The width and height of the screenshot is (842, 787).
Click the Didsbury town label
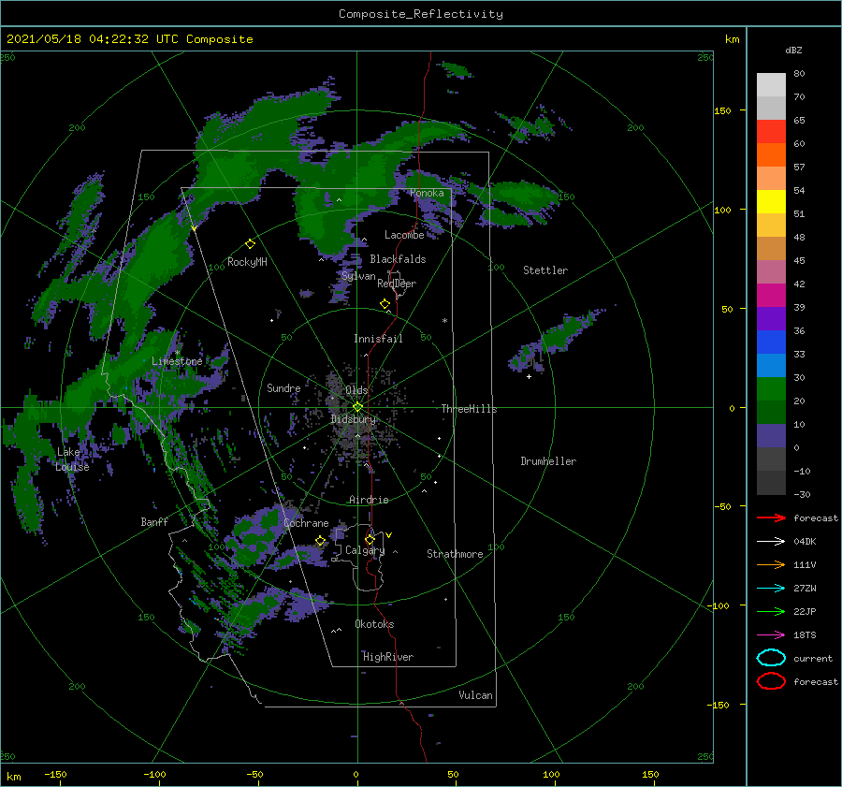pyautogui.click(x=353, y=419)
